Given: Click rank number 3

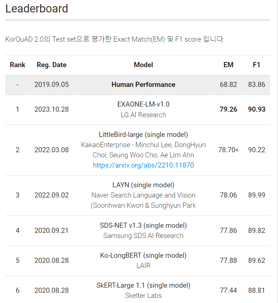Looking at the screenshot, I should (18, 195).
